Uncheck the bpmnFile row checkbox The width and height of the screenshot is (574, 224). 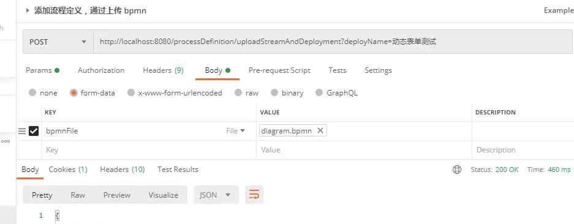pyautogui.click(x=34, y=131)
